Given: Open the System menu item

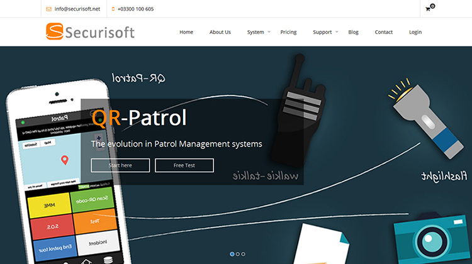Looking at the screenshot, I should pos(256,32).
